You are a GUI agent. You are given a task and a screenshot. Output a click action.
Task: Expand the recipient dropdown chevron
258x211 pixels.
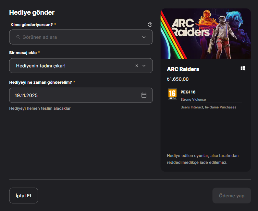(x=144, y=37)
